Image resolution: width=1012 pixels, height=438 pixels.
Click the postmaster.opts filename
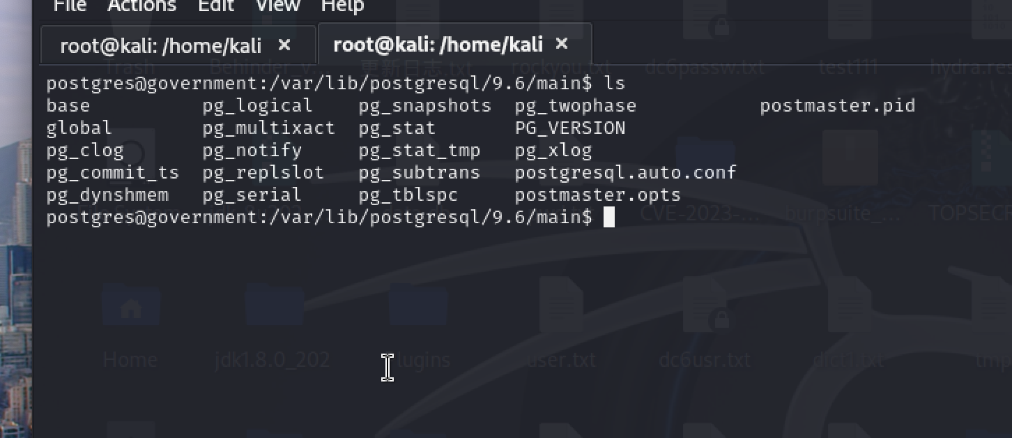click(x=597, y=195)
